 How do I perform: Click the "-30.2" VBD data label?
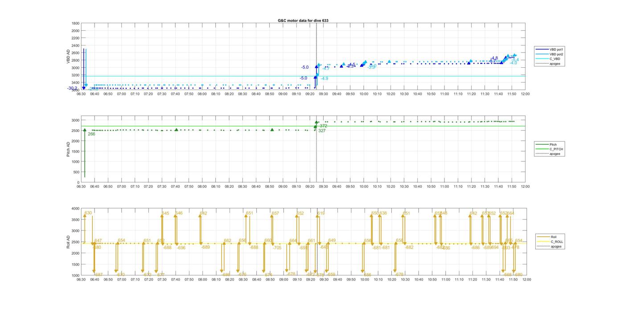[x=72, y=88]
